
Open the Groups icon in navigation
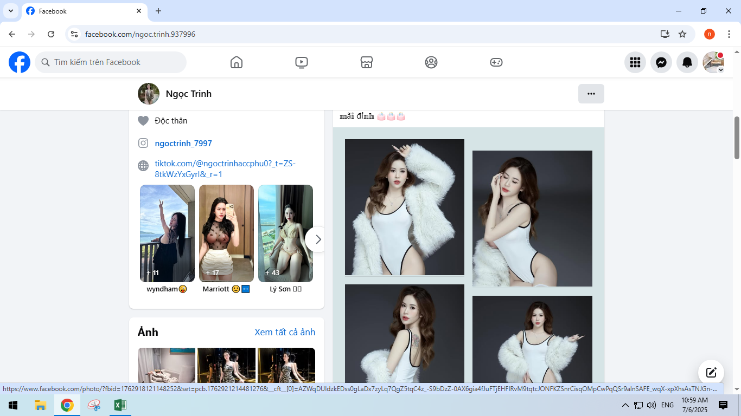(x=431, y=62)
